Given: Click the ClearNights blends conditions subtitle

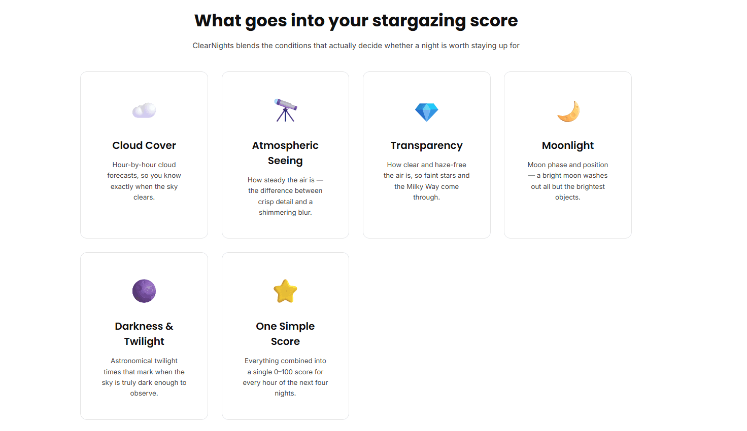Looking at the screenshot, I should click(x=356, y=46).
